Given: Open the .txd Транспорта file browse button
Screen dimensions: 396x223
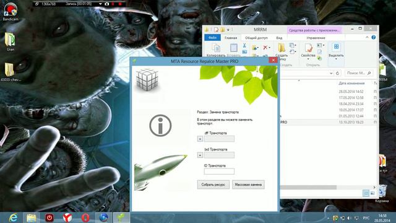Looking at the screenshot, I should [200, 155].
